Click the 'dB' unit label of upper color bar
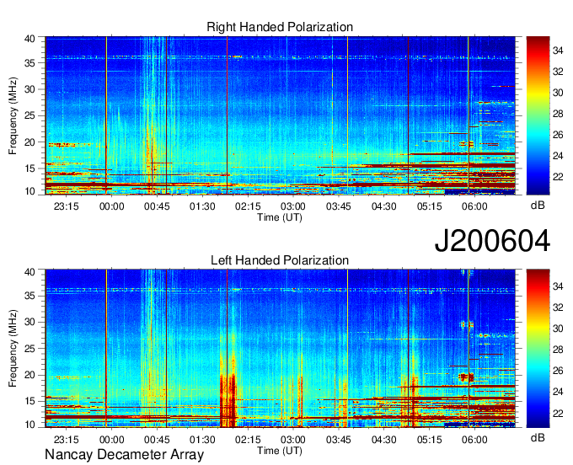This screenshot has width=573, height=465. [x=538, y=205]
